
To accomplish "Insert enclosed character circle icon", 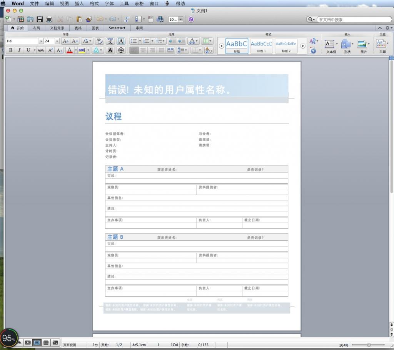I will [121, 50].
